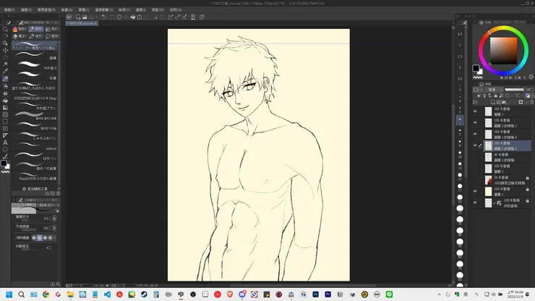Viewport: 535px width, 301px height.
Task: Choose the はがペン brush in the sub tool list
Action: pos(34,156)
